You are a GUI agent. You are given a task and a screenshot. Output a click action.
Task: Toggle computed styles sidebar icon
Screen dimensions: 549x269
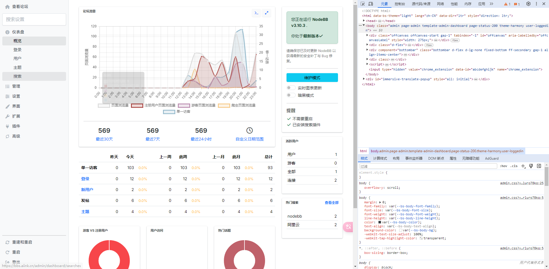click(x=539, y=166)
